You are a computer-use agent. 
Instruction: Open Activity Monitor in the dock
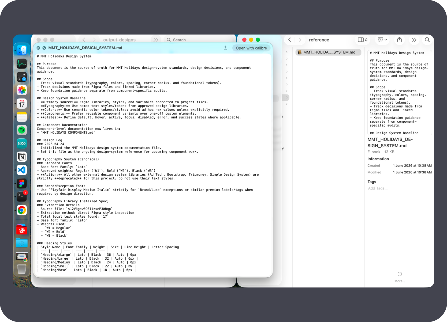[x=22, y=64]
